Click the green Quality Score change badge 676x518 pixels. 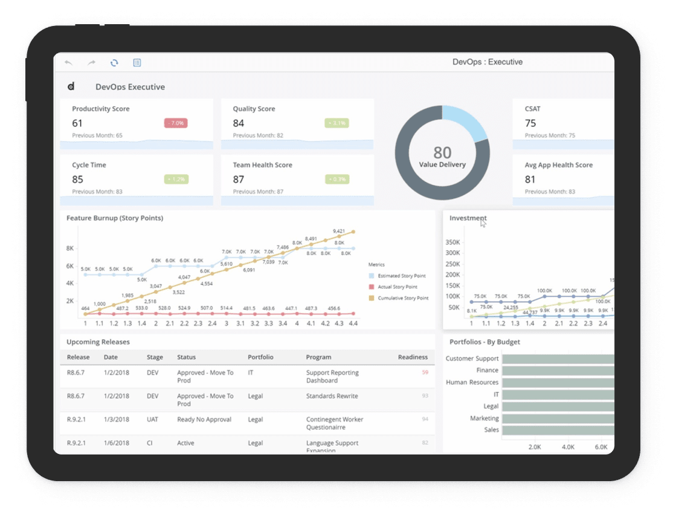336,123
